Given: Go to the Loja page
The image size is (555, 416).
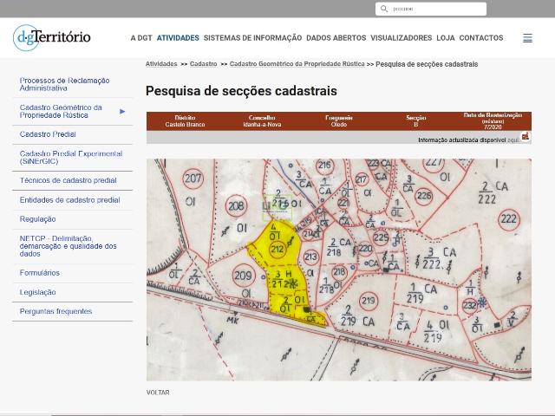Looking at the screenshot, I should (445, 38).
